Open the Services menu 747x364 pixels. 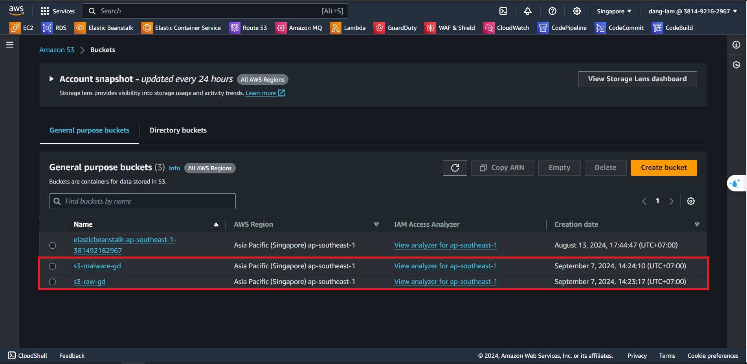point(57,11)
